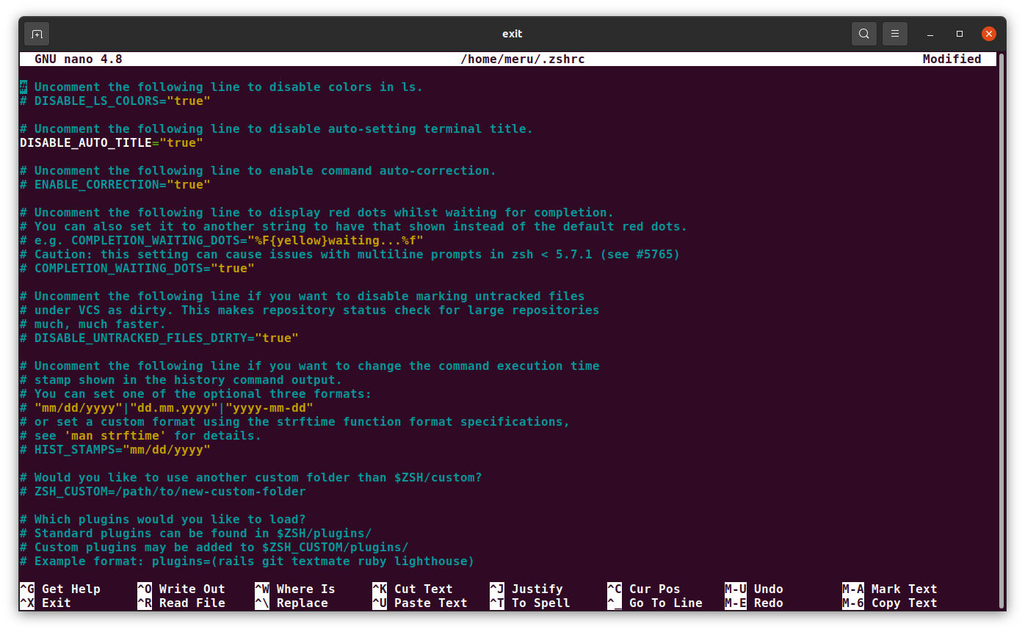Place cursor on DISABLE_AUTO_TITLE line
The image size is (1025, 632).
pos(111,142)
